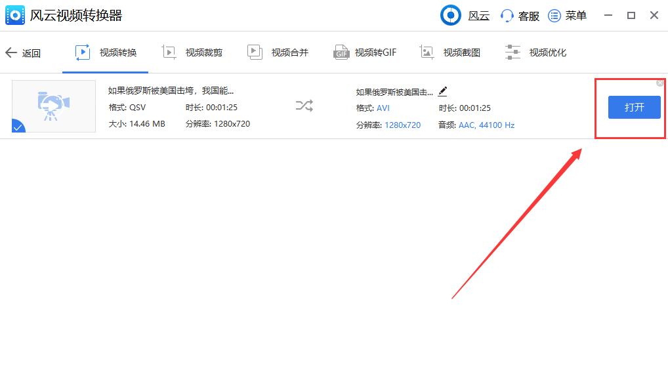Screen dimensions: 668x374
Task: Click the 视频截图 image icon
Action: pyautogui.click(x=427, y=52)
